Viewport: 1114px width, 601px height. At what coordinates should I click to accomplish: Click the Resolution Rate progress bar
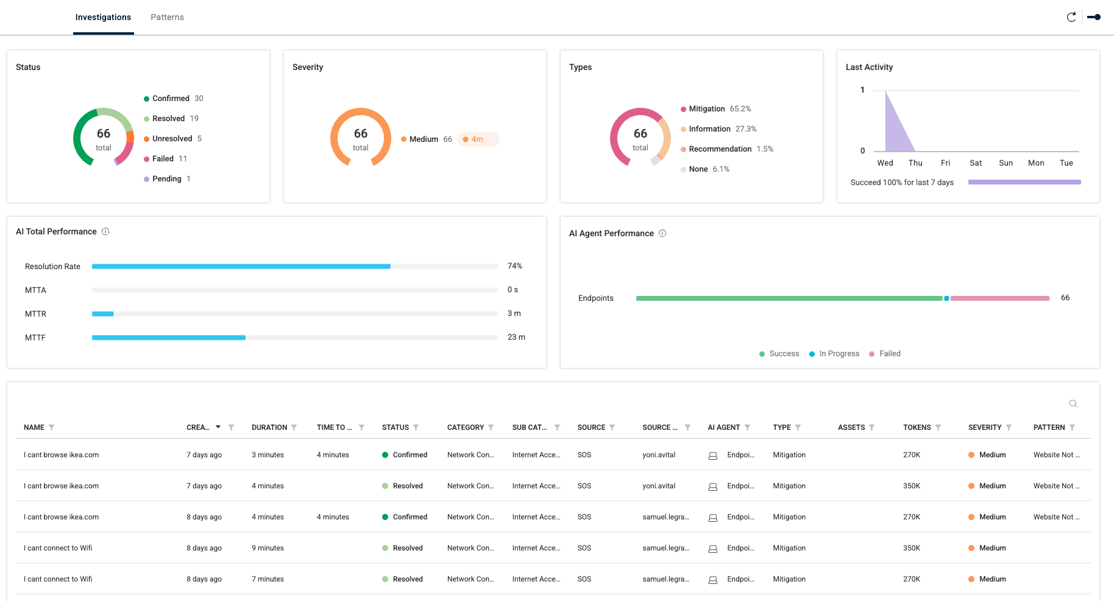click(294, 266)
